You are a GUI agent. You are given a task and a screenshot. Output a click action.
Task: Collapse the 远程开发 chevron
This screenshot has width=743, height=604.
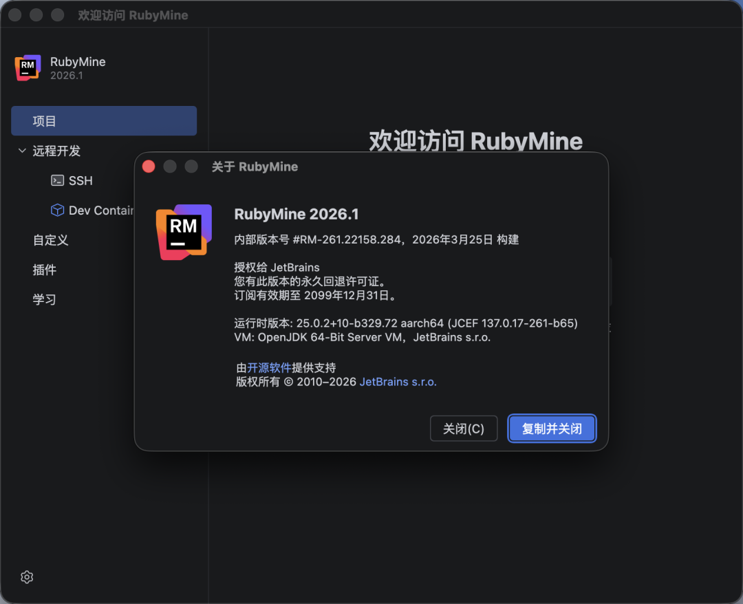coord(22,151)
